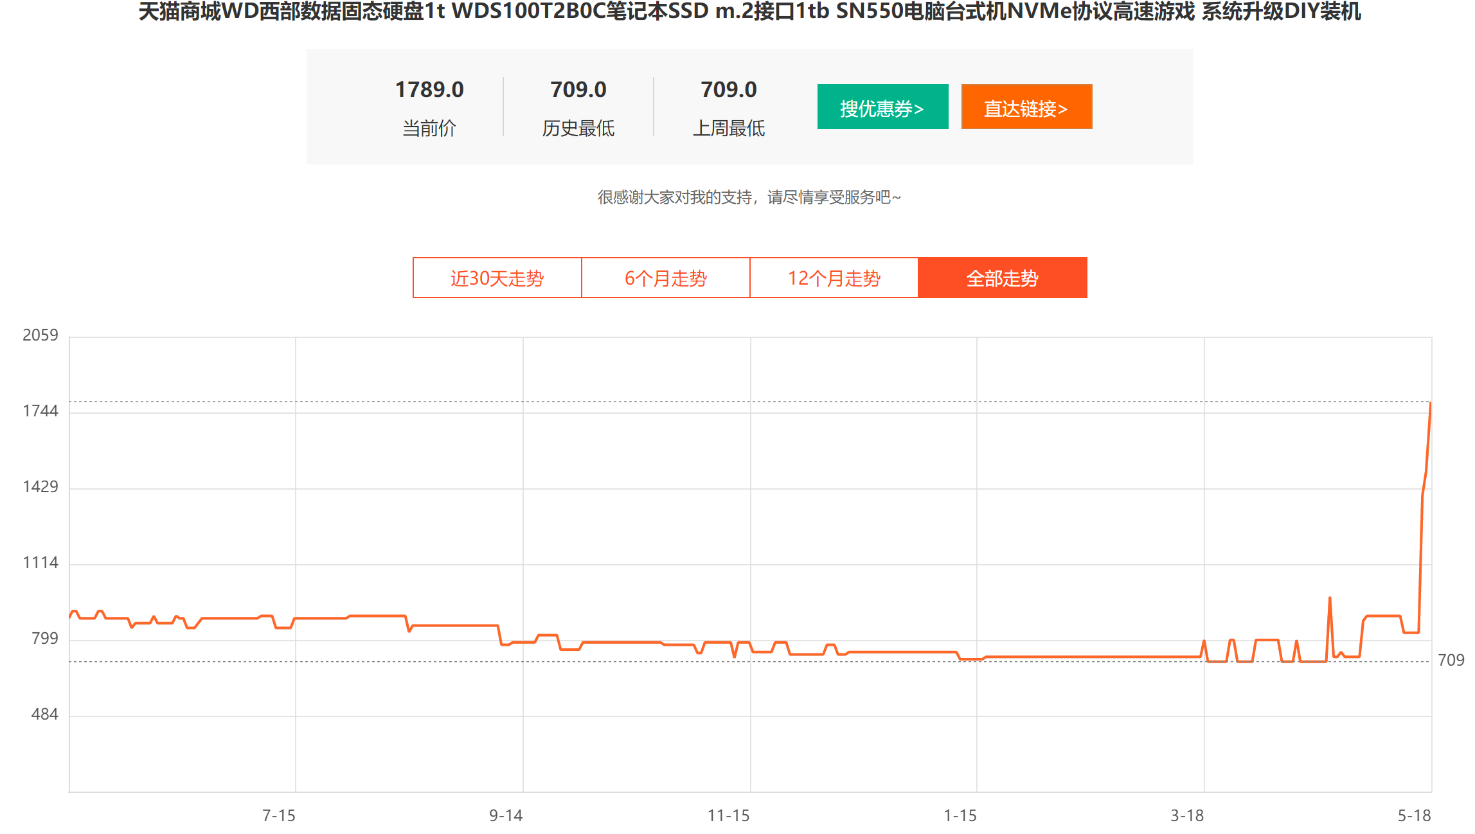The width and height of the screenshot is (1475, 834).
Task: Select the 6个月走势 trend tab
Action: tap(665, 278)
